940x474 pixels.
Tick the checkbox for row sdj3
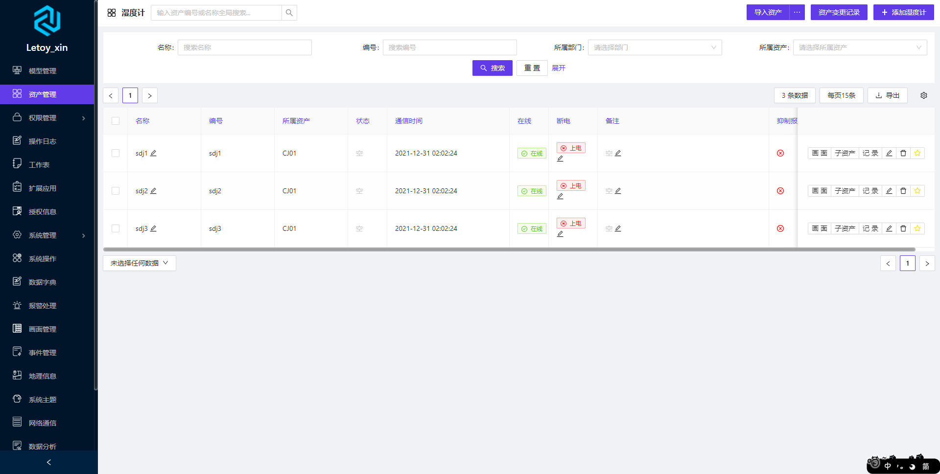click(x=116, y=228)
